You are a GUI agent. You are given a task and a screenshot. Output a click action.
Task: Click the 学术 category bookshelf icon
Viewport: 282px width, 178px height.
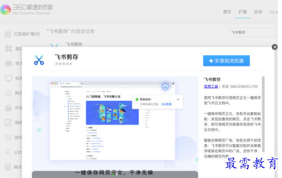(8, 63)
